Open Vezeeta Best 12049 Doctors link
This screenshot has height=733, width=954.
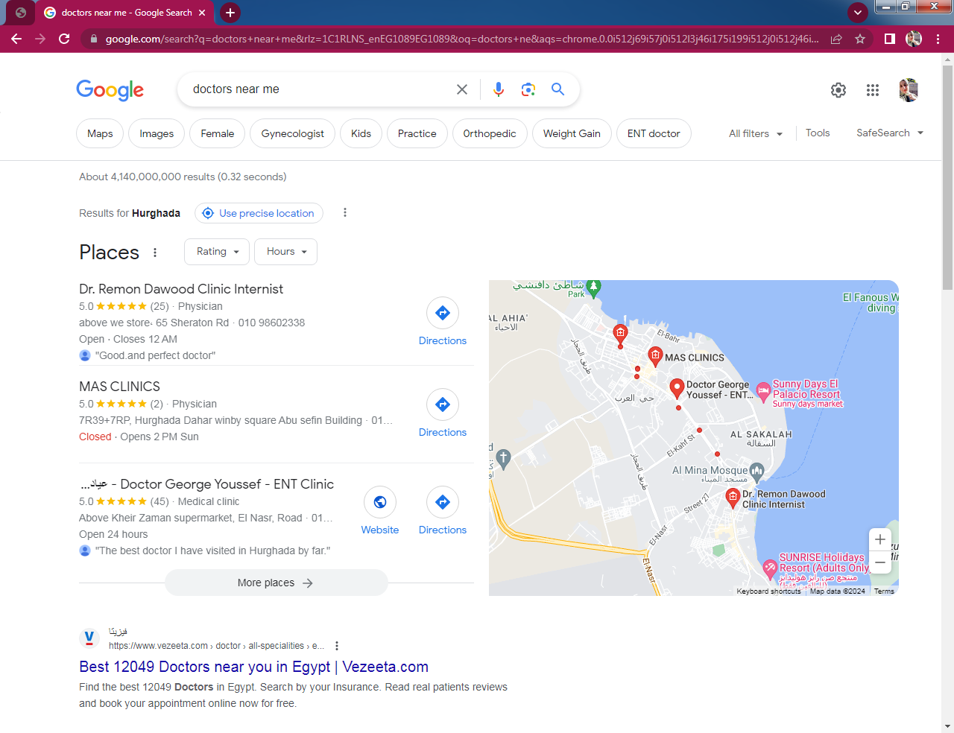[x=253, y=667]
